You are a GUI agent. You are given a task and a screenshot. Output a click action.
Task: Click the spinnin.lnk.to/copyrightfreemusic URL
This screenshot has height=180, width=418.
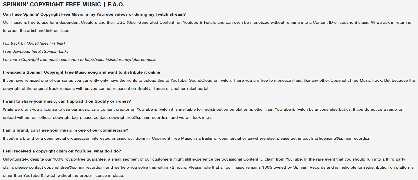[120, 59]
